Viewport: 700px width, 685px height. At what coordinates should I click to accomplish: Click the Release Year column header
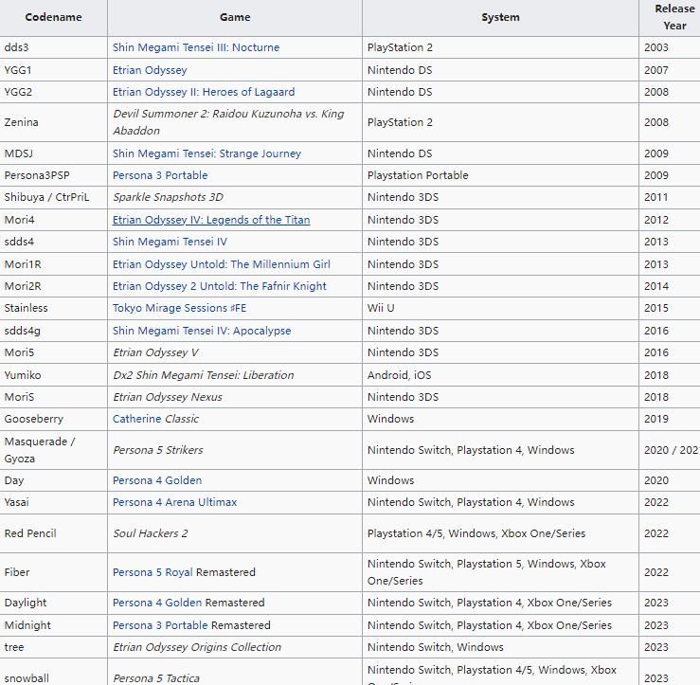tap(670, 17)
